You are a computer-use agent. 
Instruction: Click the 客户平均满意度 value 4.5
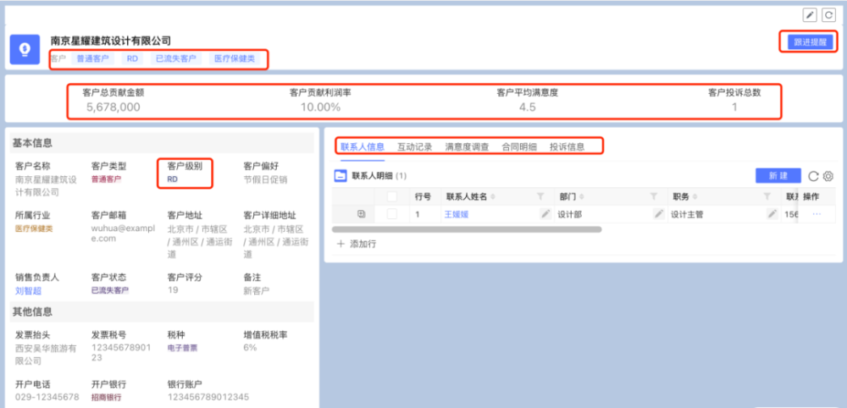[527, 107]
